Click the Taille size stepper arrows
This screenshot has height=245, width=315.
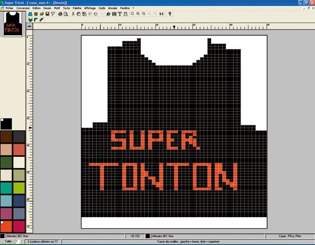tap(20, 240)
